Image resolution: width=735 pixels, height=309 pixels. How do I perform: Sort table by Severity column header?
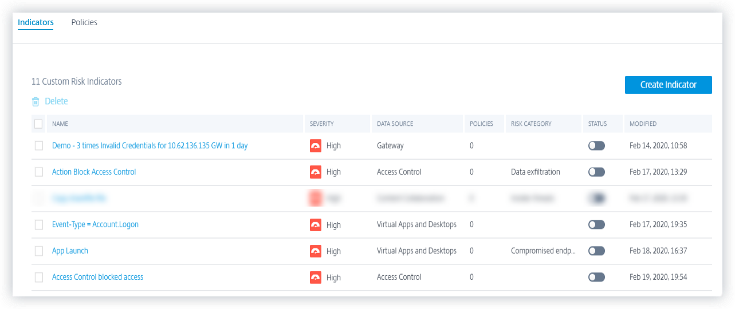(x=322, y=124)
